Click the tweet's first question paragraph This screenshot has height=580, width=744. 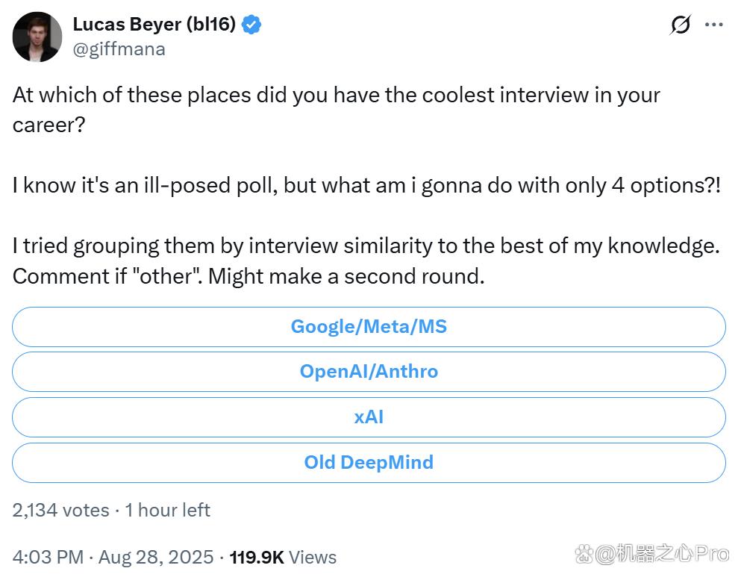[x=336, y=110]
